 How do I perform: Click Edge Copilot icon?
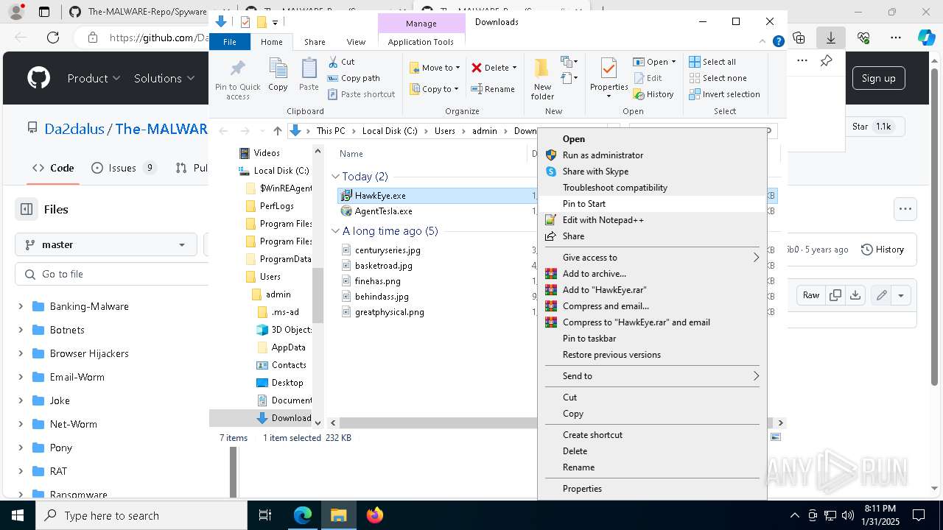tap(926, 38)
